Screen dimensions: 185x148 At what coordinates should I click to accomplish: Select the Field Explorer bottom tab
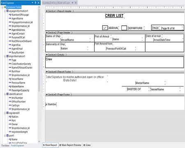pyautogui.click(x=17, y=146)
